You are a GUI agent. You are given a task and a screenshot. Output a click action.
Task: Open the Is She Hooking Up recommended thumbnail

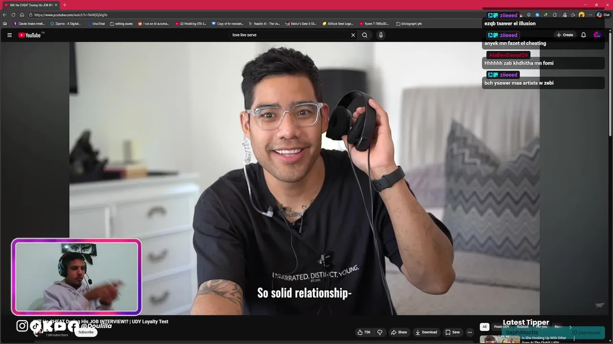tap(499, 340)
